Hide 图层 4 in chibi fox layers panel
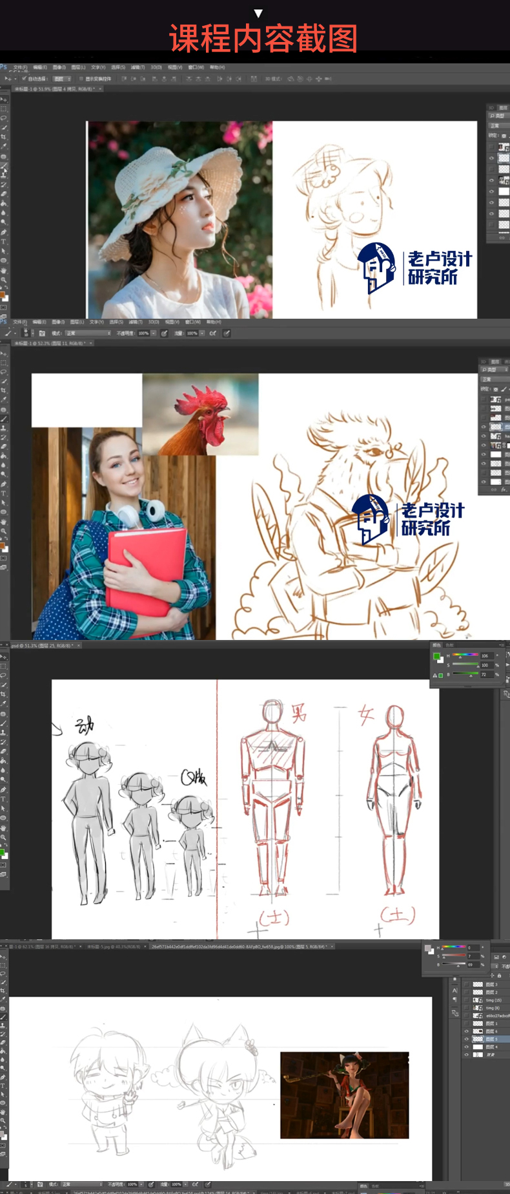Image resolution: width=510 pixels, height=1194 pixels. pos(466,1047)
